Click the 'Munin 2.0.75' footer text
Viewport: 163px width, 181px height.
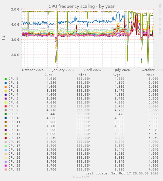81,177
